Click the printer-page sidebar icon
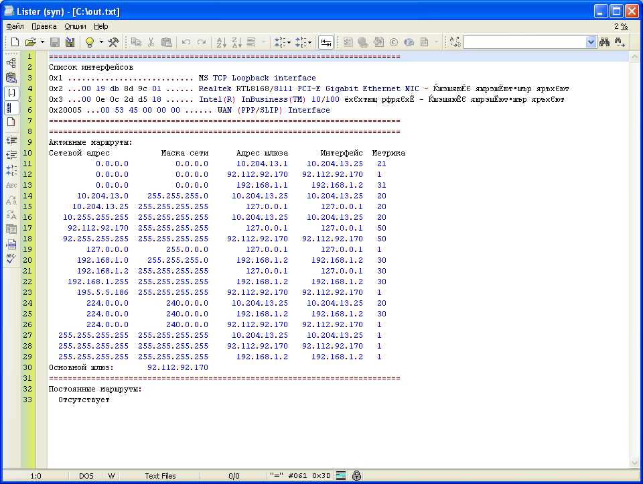 [x=11, y=244]
